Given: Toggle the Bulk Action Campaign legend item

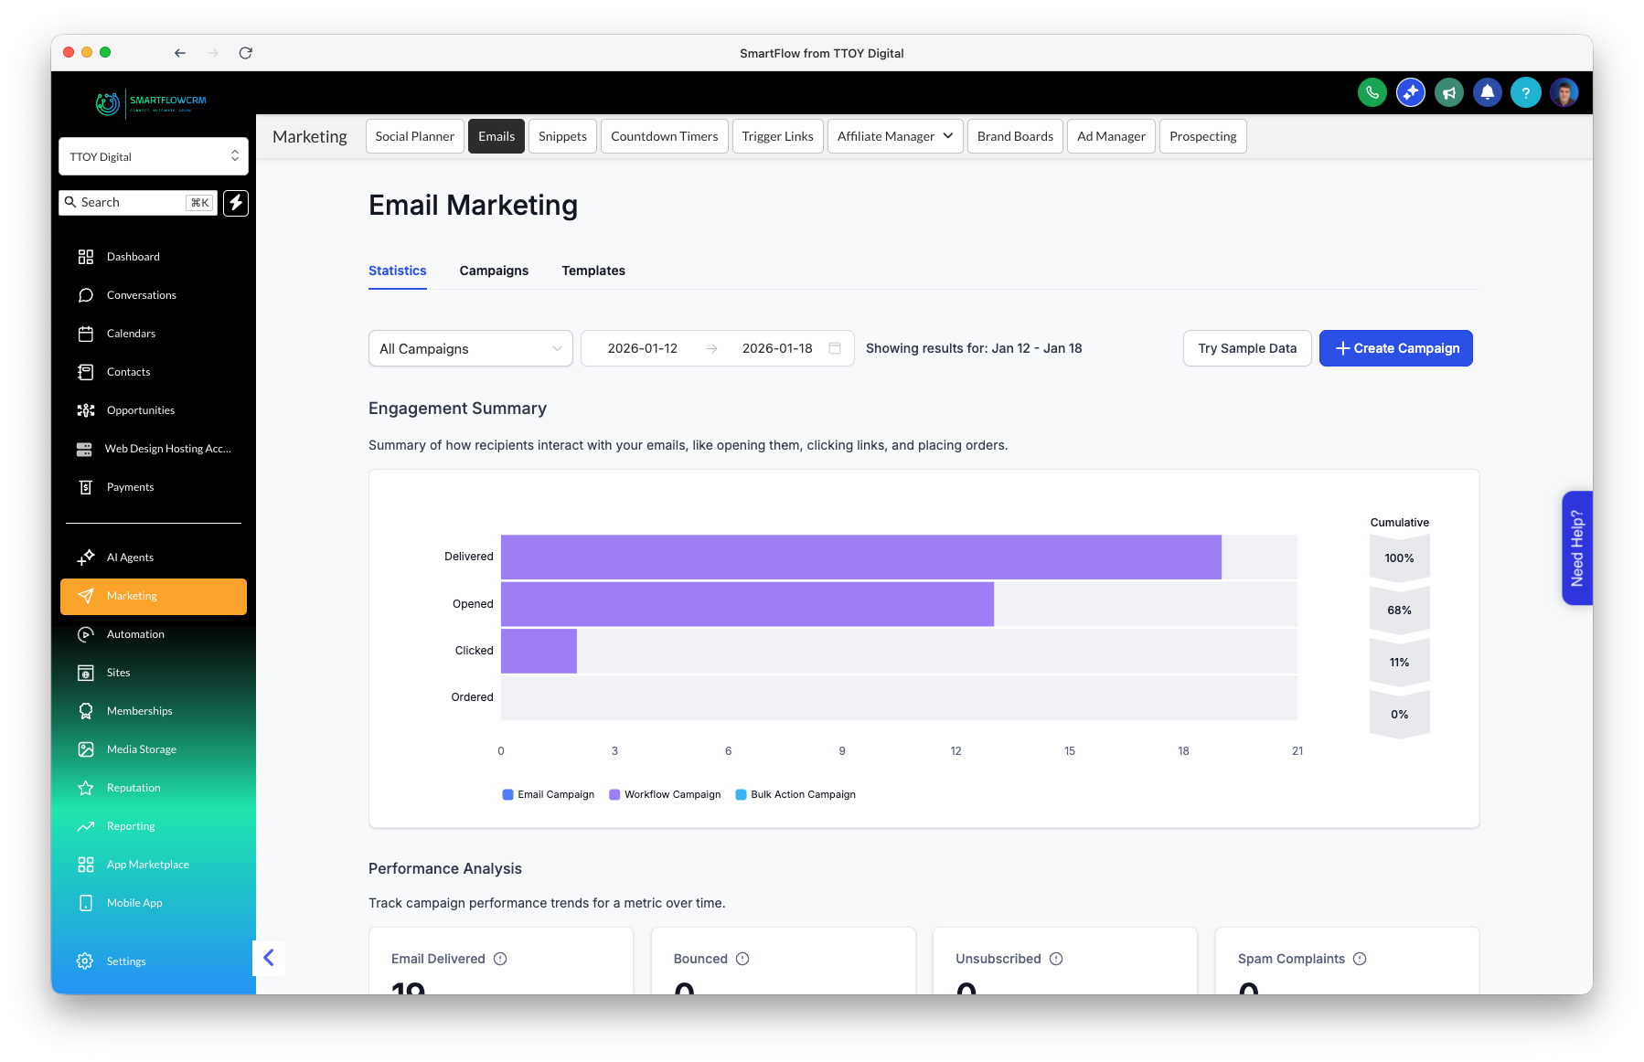Looking at the screenshot, I should (795, 794).
